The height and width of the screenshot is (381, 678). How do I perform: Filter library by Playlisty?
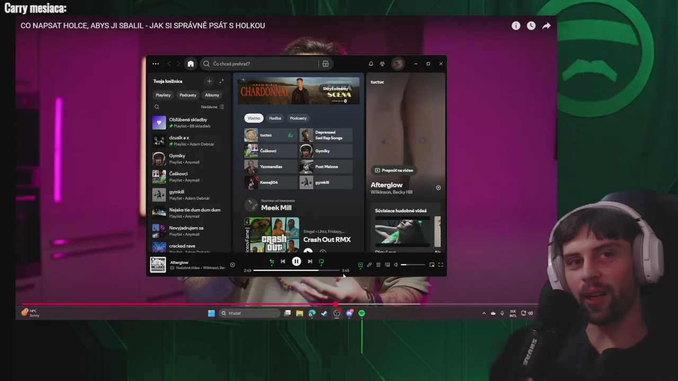pyautogui.click(x=163, y=95)
